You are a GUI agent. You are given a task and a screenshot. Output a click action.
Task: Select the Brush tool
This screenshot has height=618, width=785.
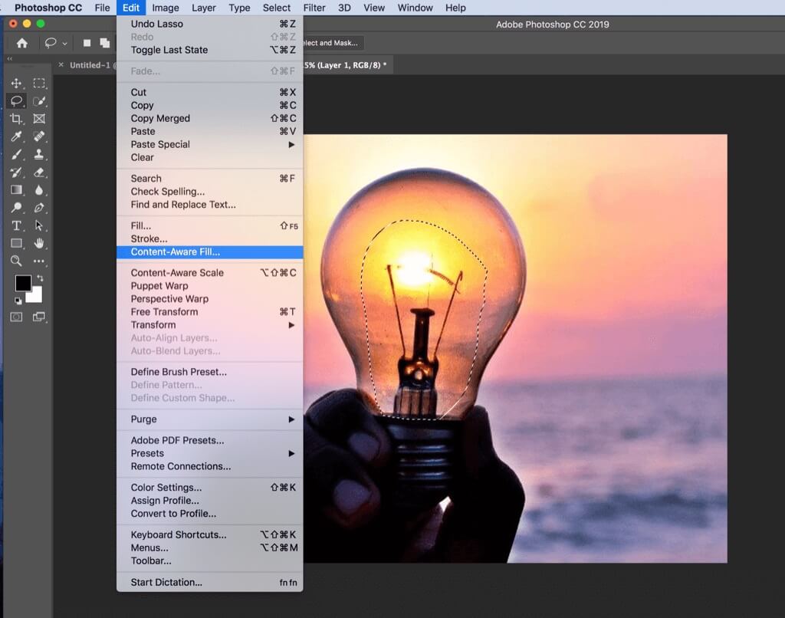coord(15,155)
